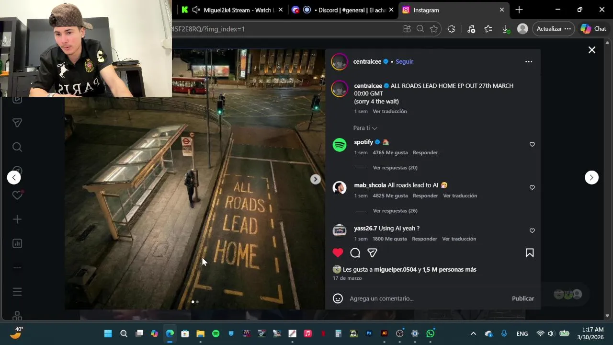Image resolution: width=613 pixels, height=345 pixels.
Task: Open Instagram search in the left sidebar
Action: click(17, 147)
